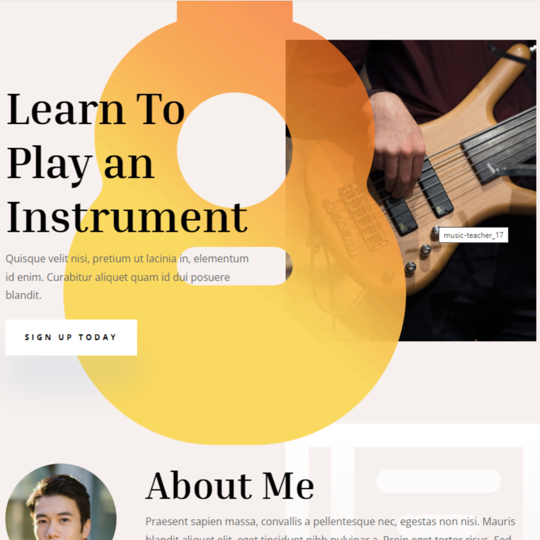The height and width of the screenshot is (540, 540).
Task: Select the 'Quisque velit nisi' intro paragraph
Action: (127, 277)
